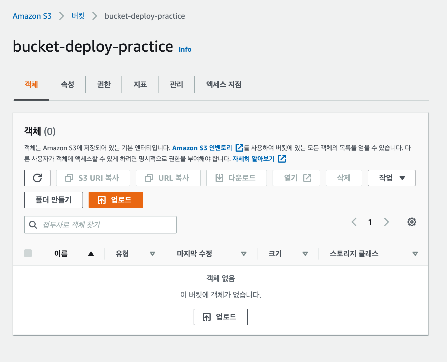Screen dimensions: 447x362
Task: Open the external link icon after 자세히 알아보기
Action: [282, 159]
